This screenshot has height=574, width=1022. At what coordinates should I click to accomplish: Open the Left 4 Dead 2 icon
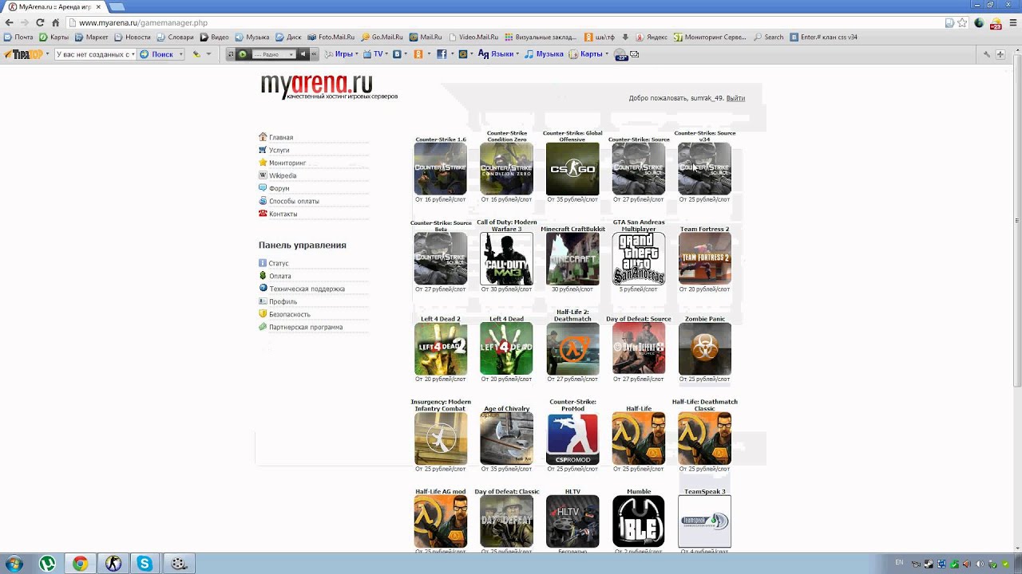[x=441, y=349]
